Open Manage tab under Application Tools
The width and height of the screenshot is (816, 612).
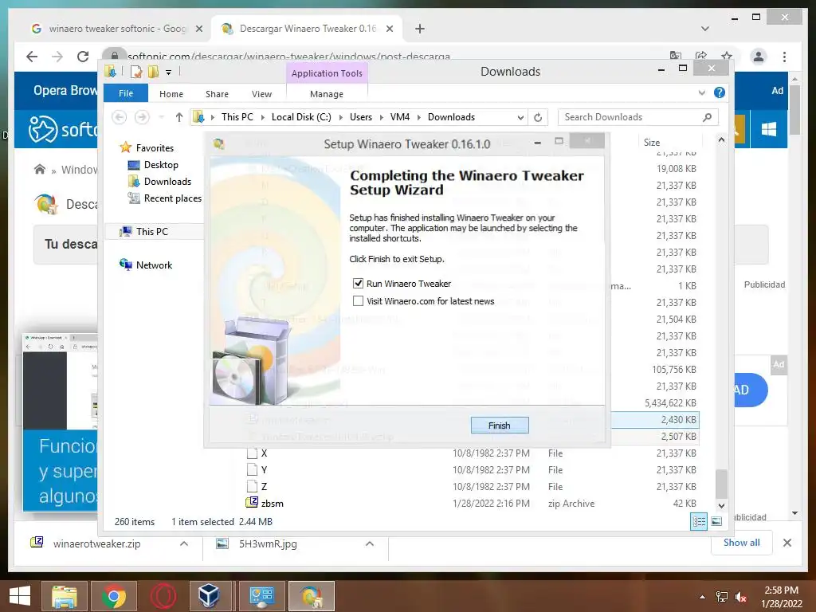tap(326, 94)
